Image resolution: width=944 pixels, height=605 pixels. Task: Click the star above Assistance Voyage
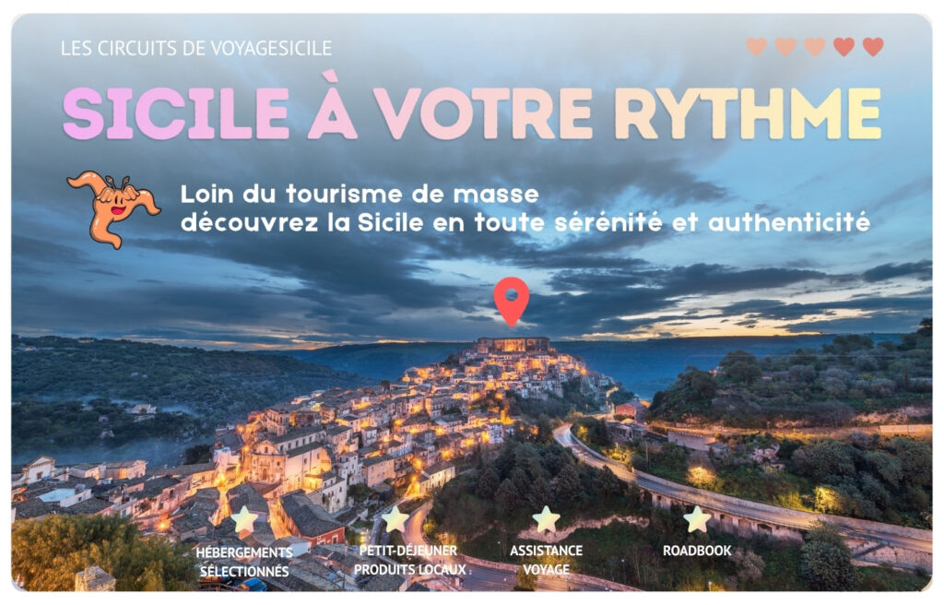pos(546,519)
